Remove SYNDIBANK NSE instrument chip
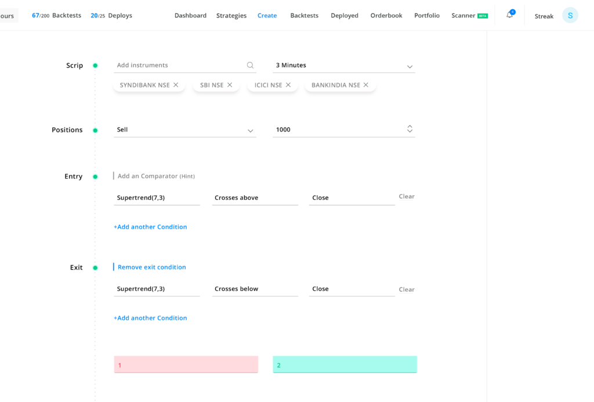This screenshot has height=402, width=594. (176, 85)
